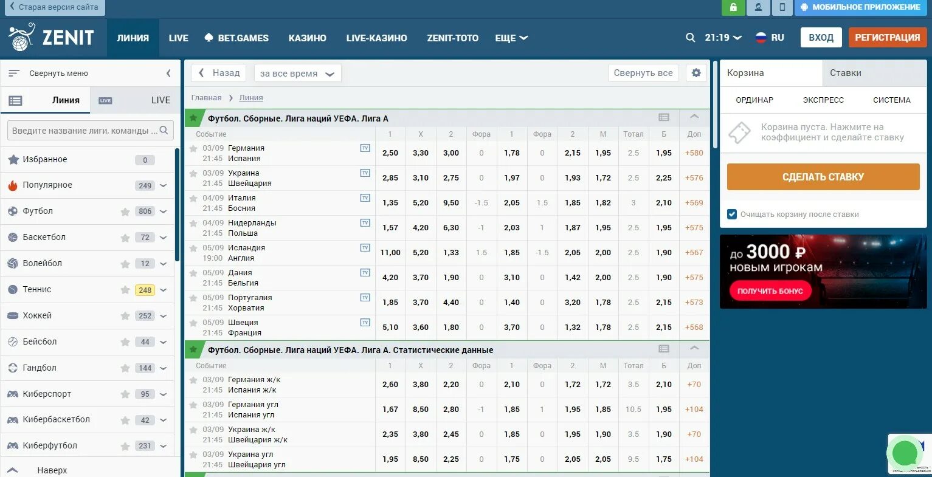Favorite the Теннис category star

tap(125, 290)
